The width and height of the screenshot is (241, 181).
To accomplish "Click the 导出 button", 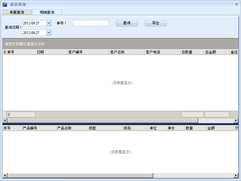I will tap(156, 23).
